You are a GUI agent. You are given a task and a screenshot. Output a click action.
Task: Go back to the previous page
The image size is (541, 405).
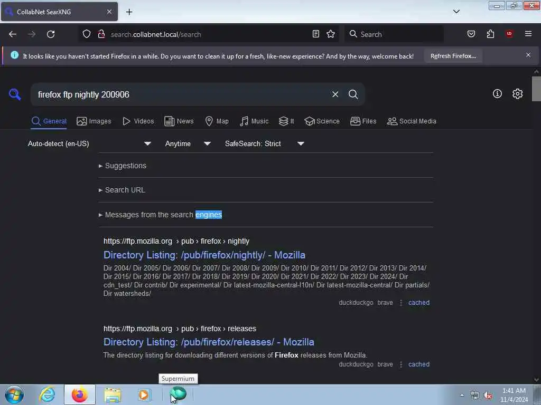coord(13,34)
